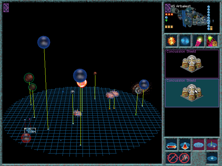222x166 pixels.
Task: Open the special gadgets category icon
Action: pyautogui.click(x=212, y=41)
